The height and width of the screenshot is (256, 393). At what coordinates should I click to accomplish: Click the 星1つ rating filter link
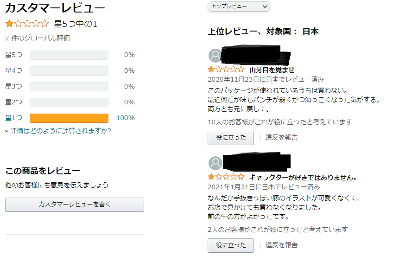point(13,118)
